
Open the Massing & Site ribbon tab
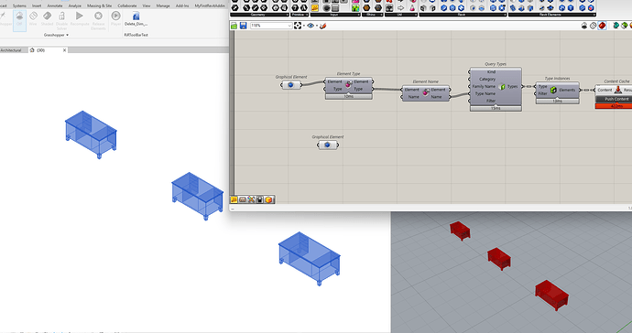pyautogui.click(x=100, y=5)
